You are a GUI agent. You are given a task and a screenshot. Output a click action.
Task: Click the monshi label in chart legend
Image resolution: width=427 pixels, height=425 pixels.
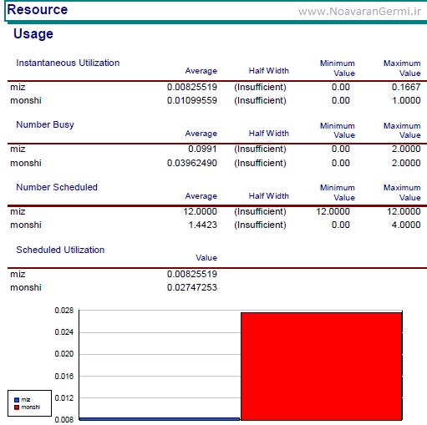pyautogui.click(x=31, y=407)
